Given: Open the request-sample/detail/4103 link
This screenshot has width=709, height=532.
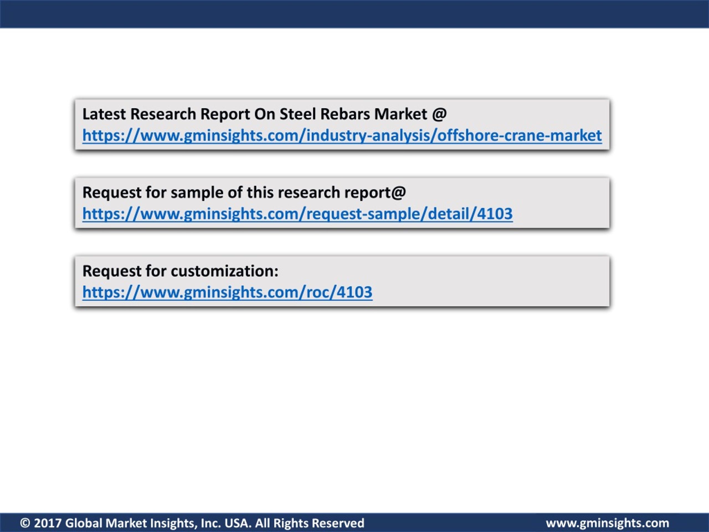Looking at the screenshot, I should pos(297,214).
